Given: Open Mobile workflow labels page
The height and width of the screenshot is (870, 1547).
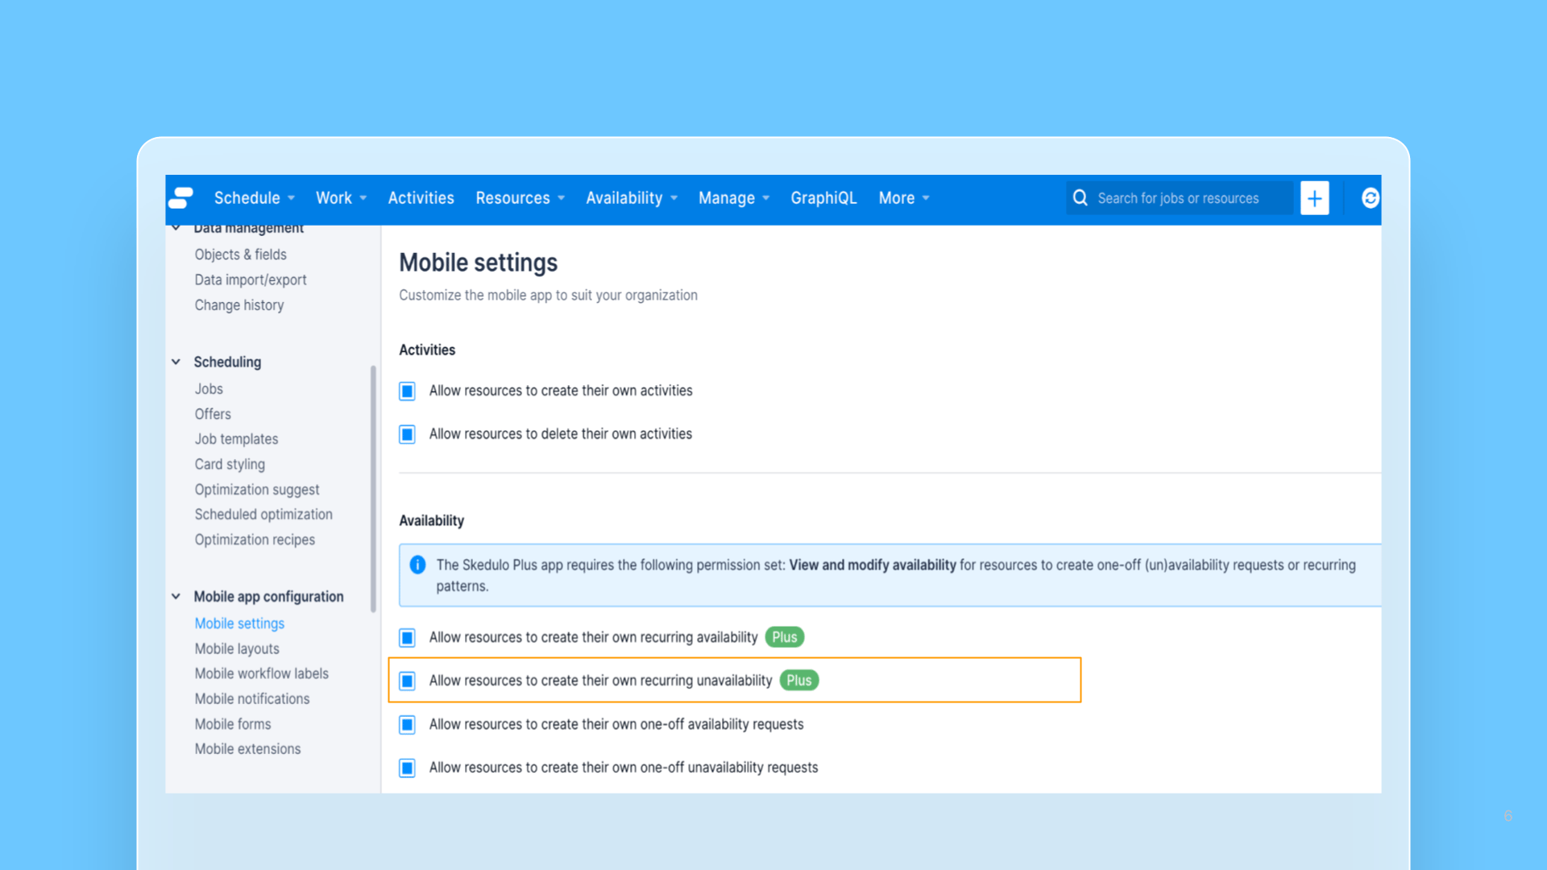Looking at the screenshot, I should coord(261,673).
